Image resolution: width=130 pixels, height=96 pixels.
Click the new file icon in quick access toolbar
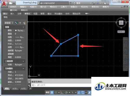tap(11, 3)
